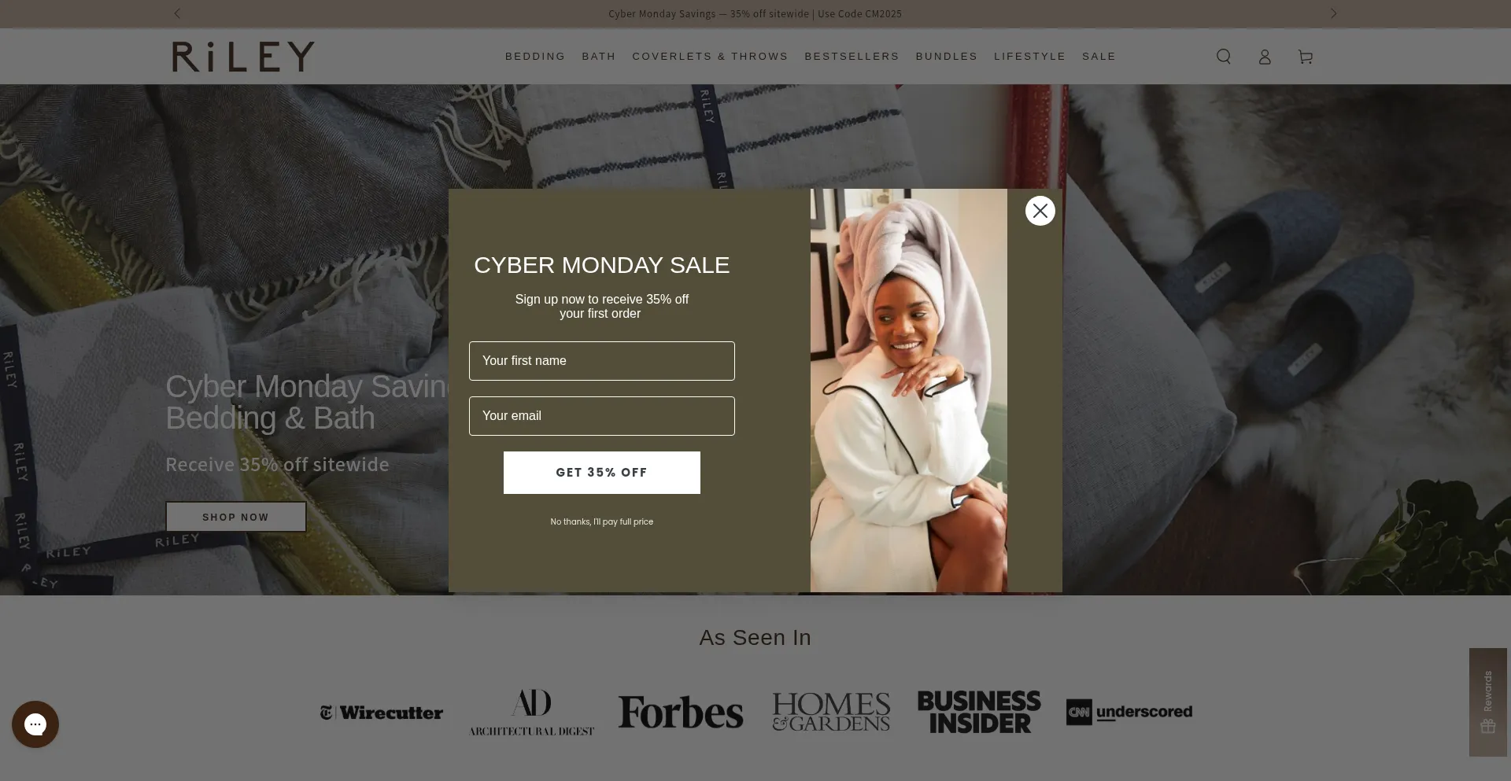Show next announcement with right arrow
Viewport: 1511px width, 781px height.
click(x=1333, y=13)
